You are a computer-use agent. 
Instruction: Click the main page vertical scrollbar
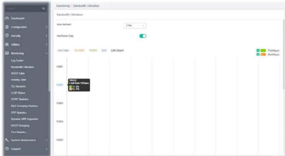284,55
